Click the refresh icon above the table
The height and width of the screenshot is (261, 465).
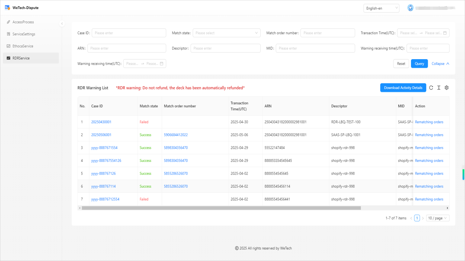(x=431, y=88)
